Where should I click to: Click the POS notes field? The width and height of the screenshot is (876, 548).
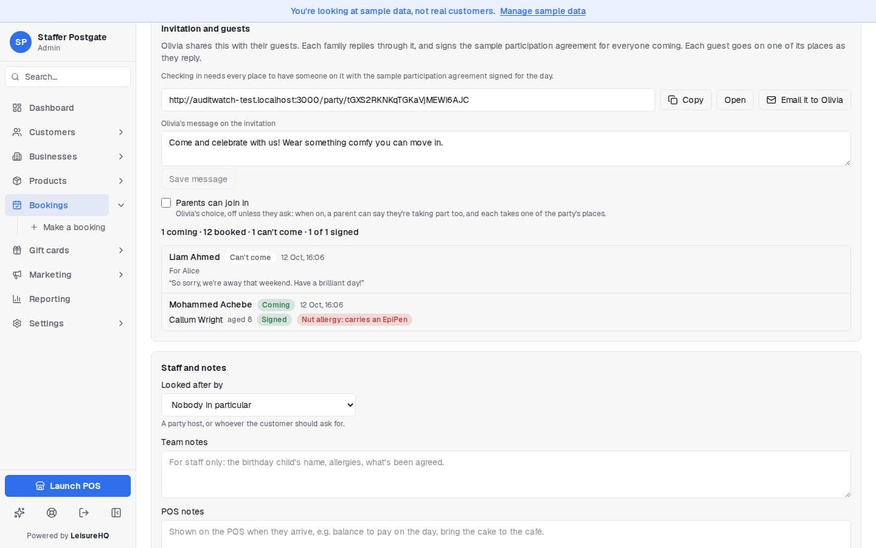506,534
